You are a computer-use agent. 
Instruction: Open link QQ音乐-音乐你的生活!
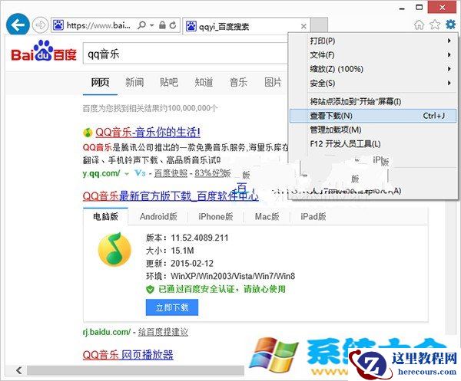coord(148,133)
